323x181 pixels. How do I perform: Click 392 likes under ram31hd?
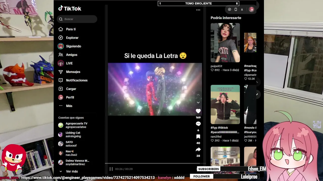point(215,141)
